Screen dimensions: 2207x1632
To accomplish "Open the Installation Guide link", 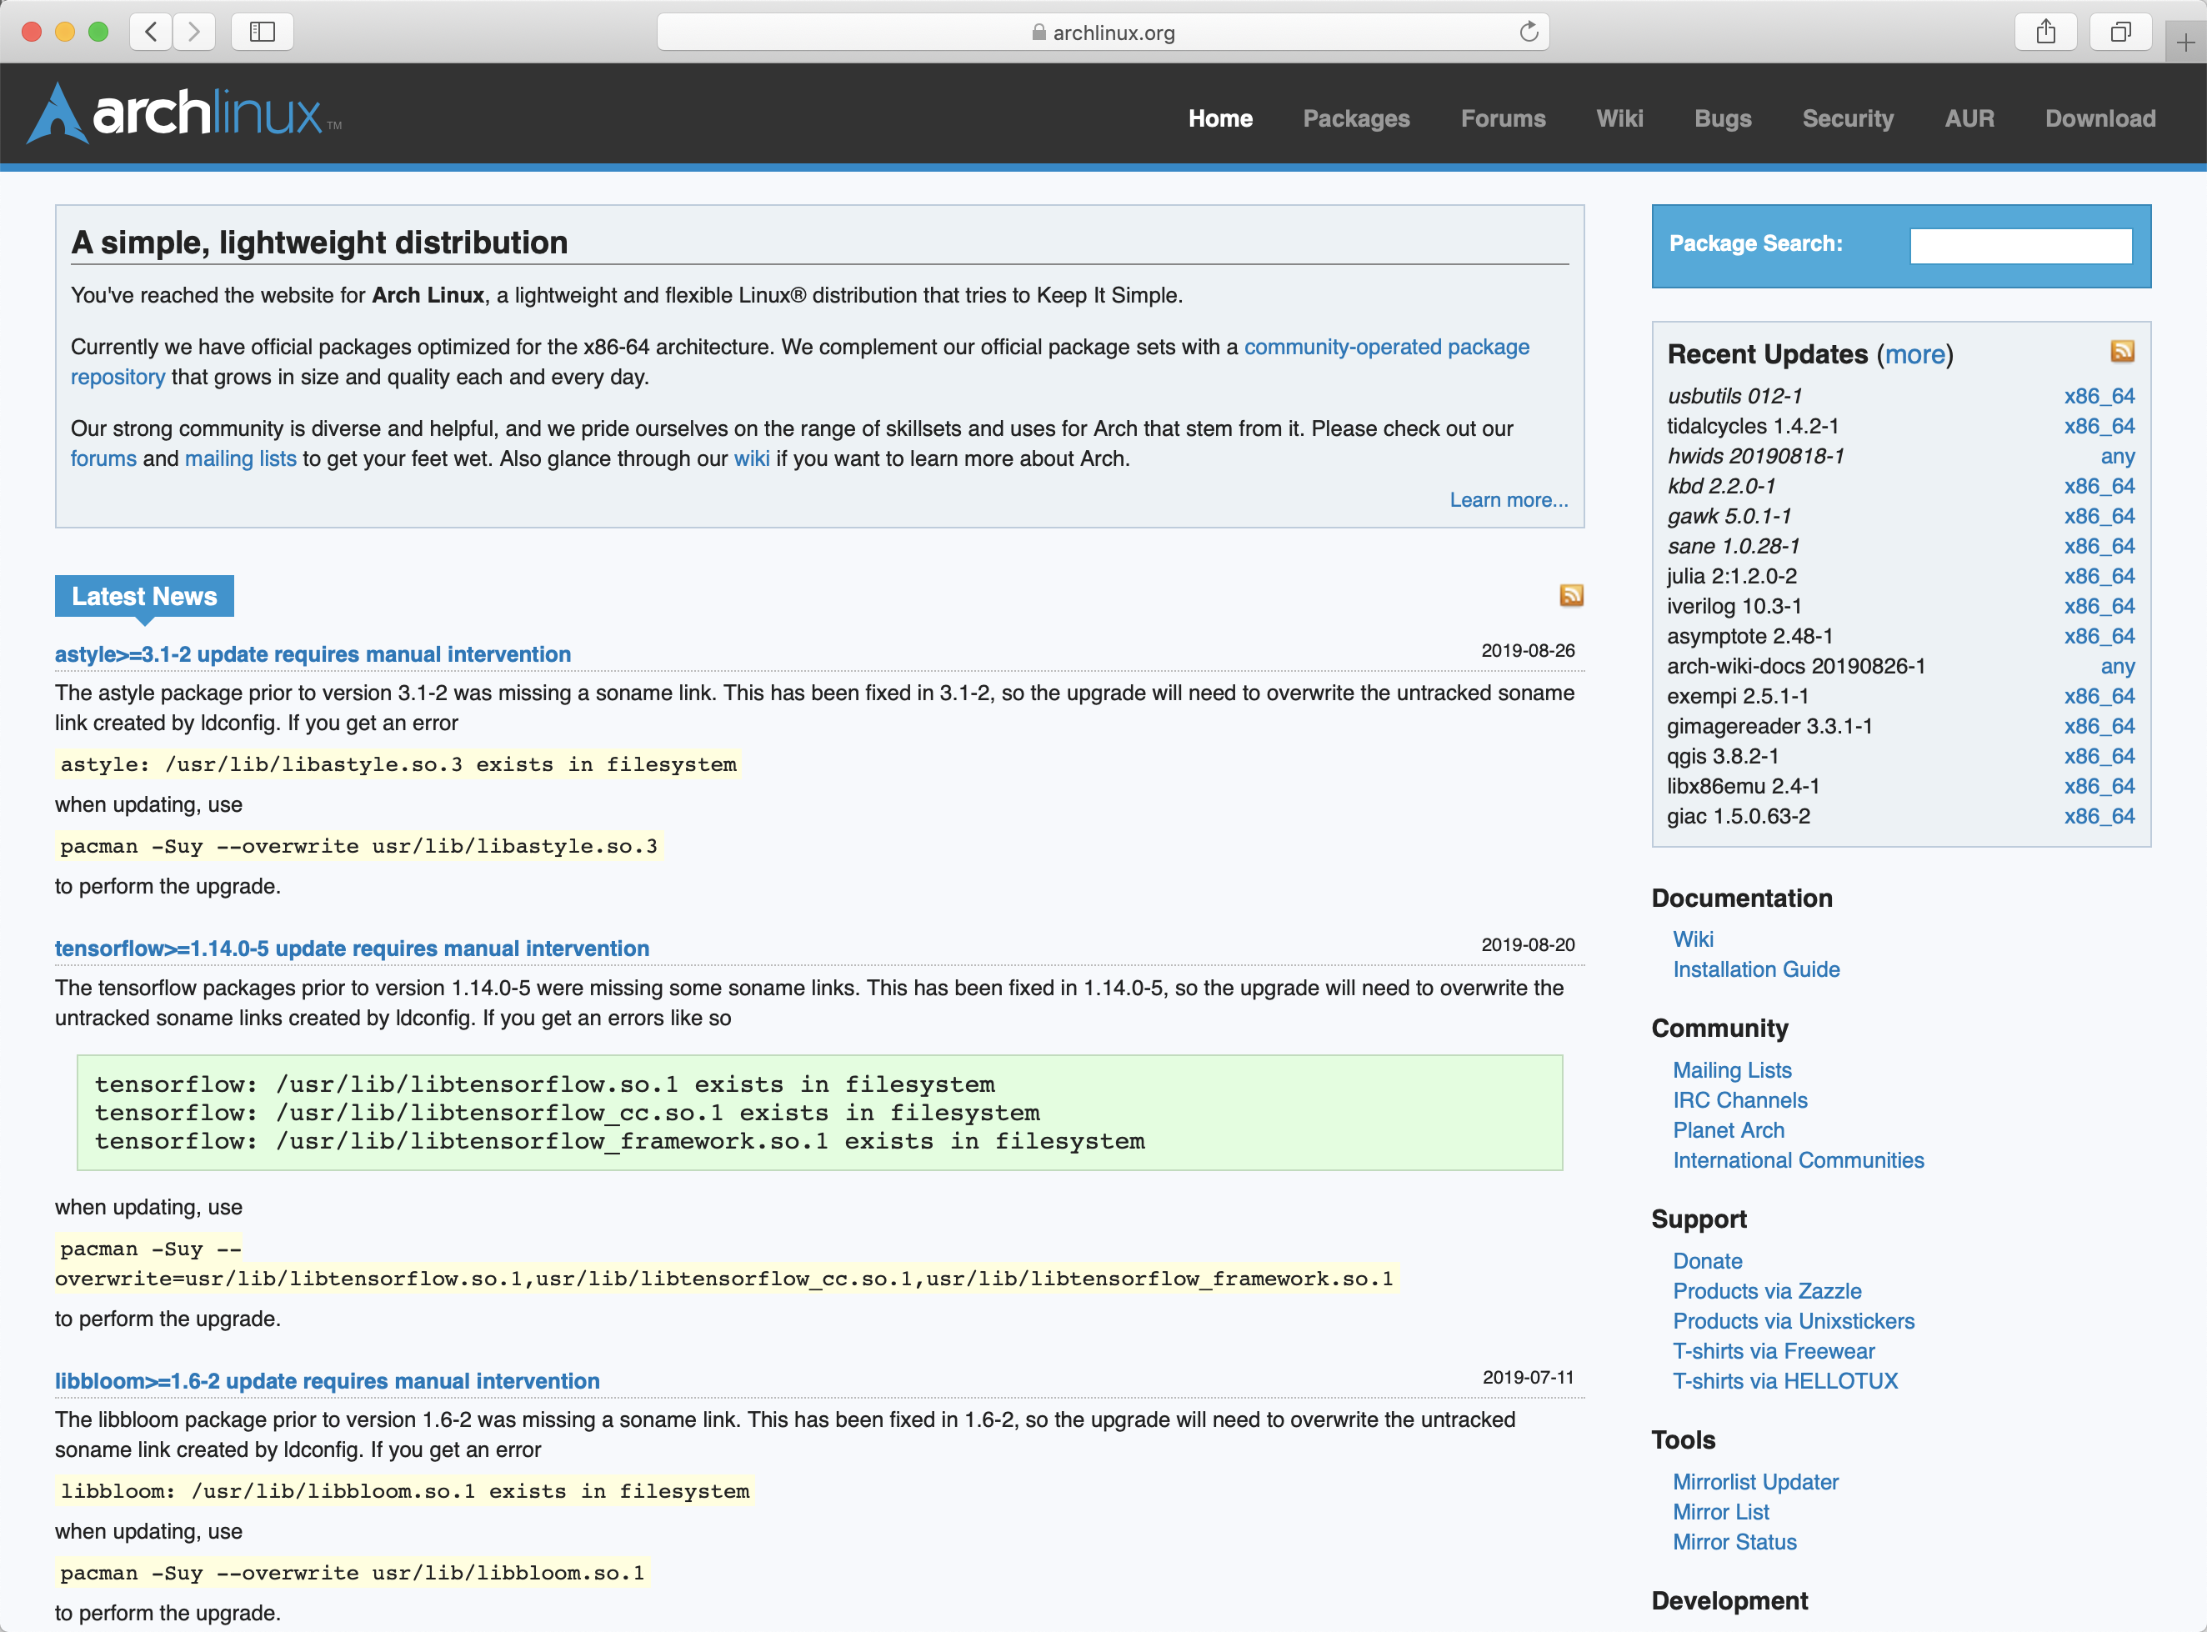I will pyautogui.click(x=1756, y=969).
